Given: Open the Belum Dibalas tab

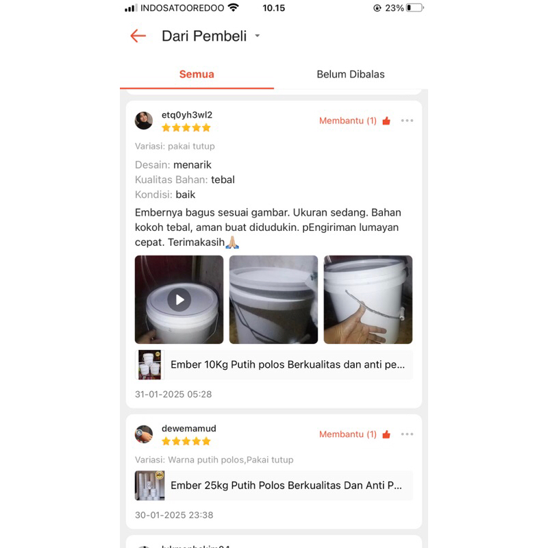Looking at the screenshot, I should coord(351,74).
